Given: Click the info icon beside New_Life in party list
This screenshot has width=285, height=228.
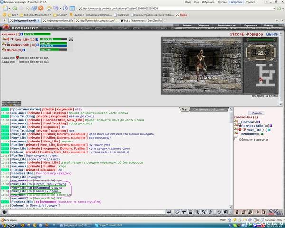Looking at the screenshot, I should [37, 39].
